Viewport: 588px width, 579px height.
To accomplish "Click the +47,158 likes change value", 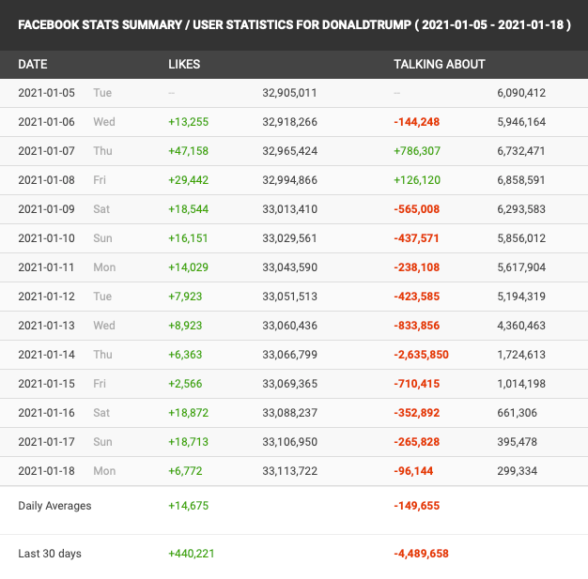I will pyautogui.click(x=189, y=151).
